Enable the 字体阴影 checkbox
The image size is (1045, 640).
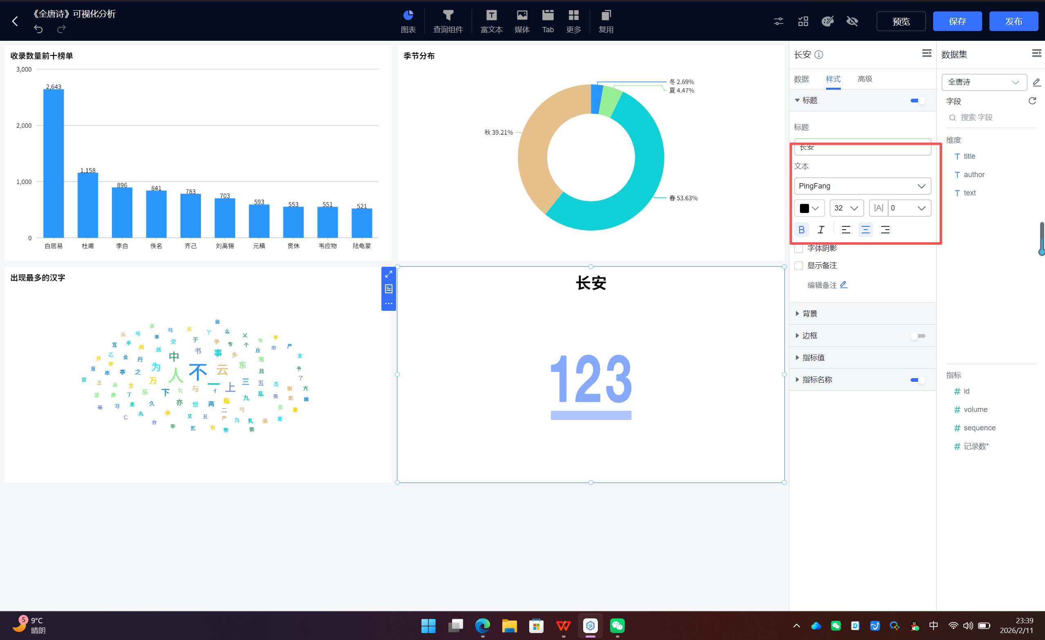point(799,248)
